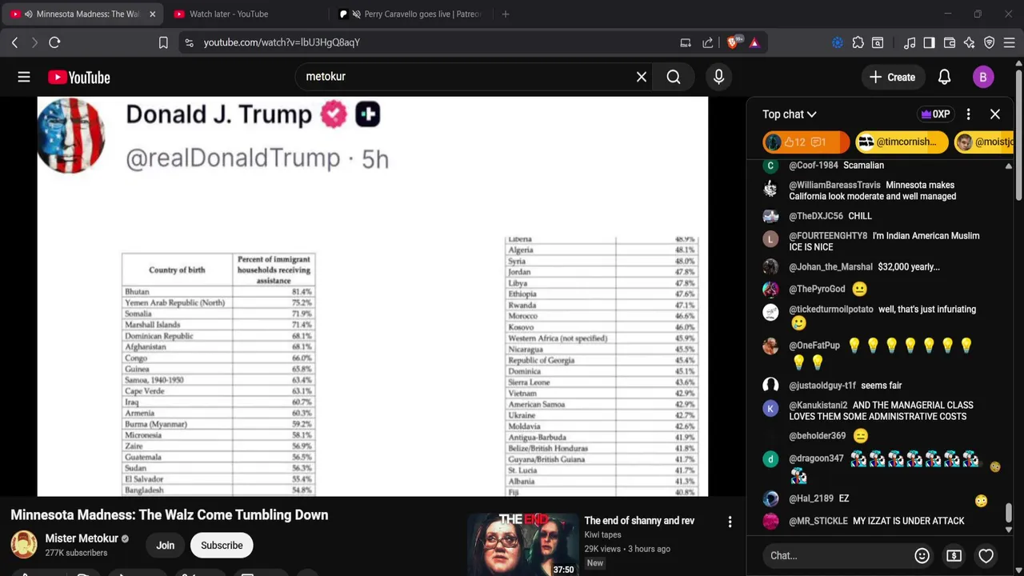
Task: Open the browser main menu
Action: click(1010, 42)
